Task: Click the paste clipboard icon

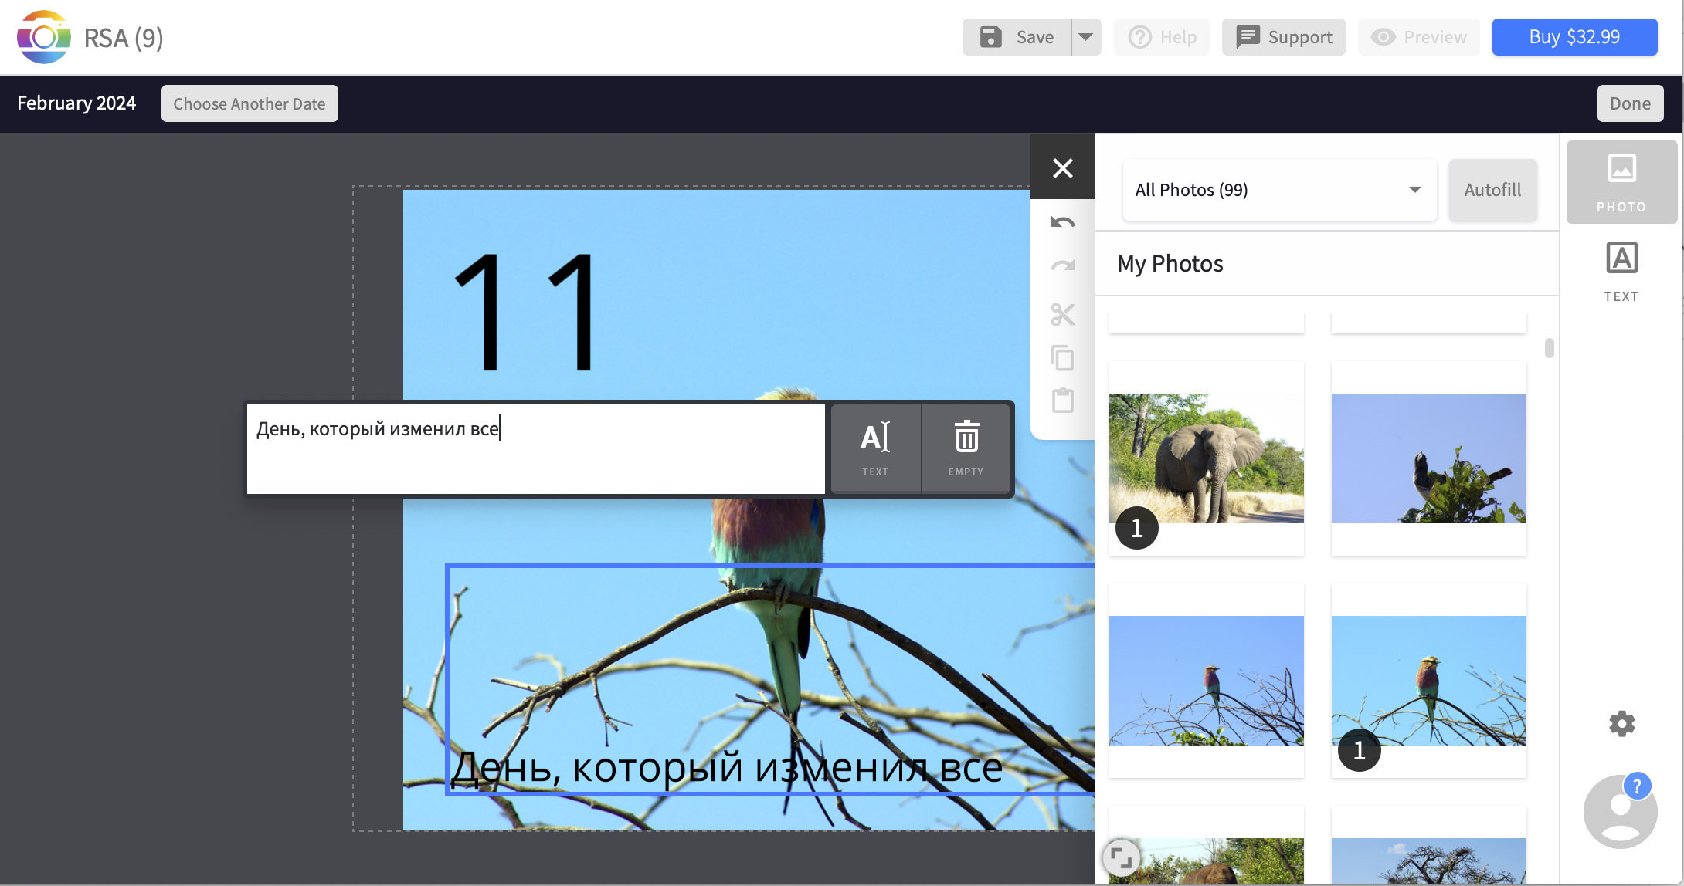Action: (x=1063, y=400)
